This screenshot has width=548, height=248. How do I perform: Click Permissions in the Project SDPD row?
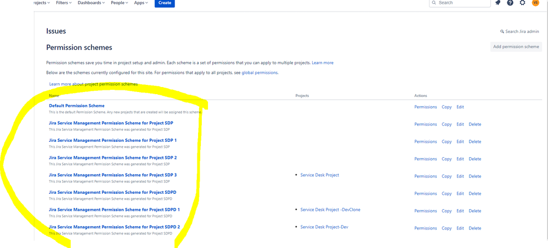point(426,194)
